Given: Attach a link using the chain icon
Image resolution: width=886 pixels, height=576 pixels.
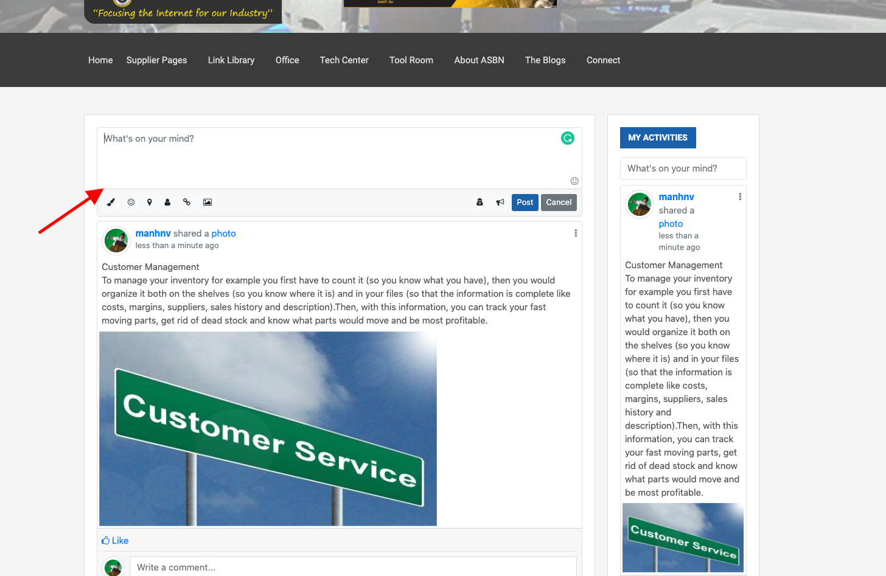Looking at the screenshot, I should click(x=187, y=203).
